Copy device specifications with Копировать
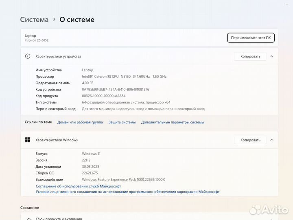293x220 pixels. pos(250,56)
